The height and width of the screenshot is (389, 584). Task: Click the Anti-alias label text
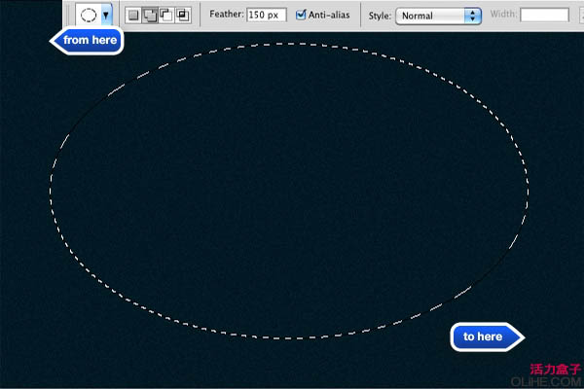[330, 16]
